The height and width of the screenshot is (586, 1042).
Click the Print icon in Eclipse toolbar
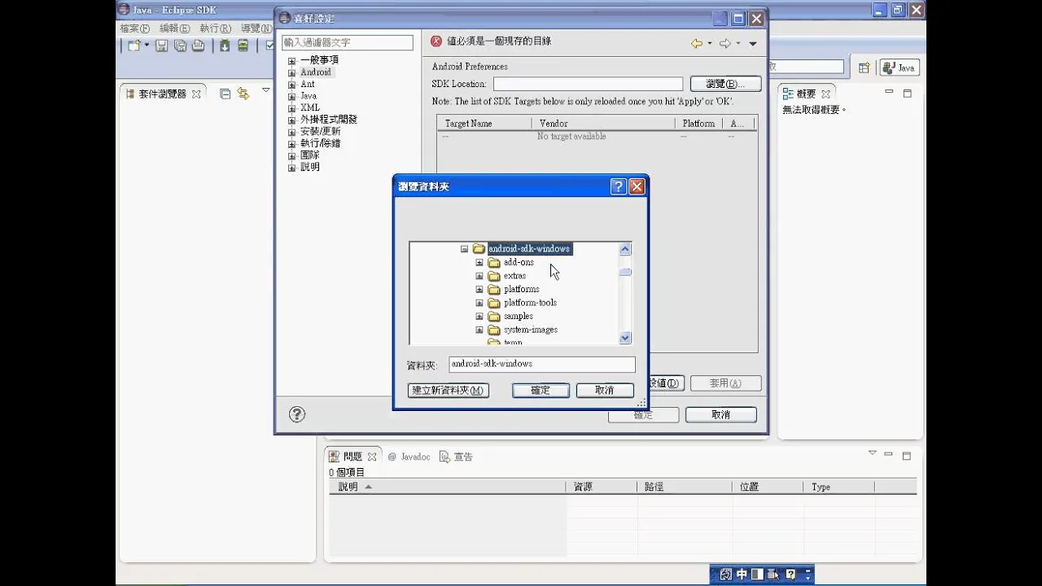coord(198,46)
